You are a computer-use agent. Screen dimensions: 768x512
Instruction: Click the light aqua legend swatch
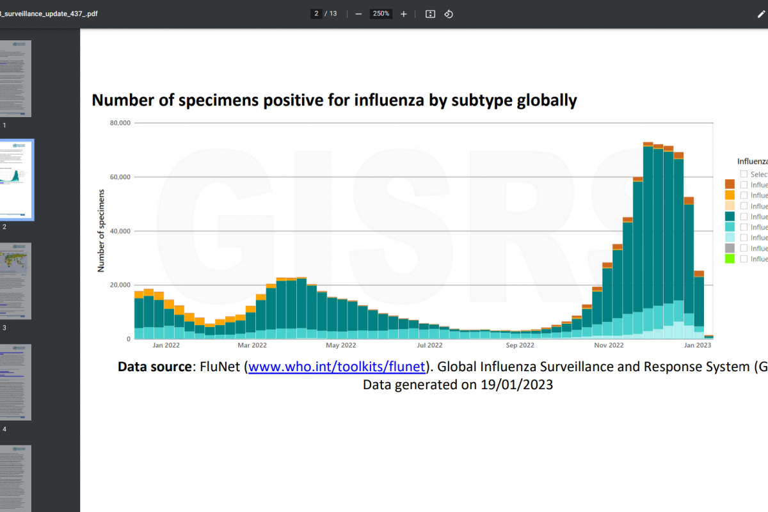tap(730, 237)
